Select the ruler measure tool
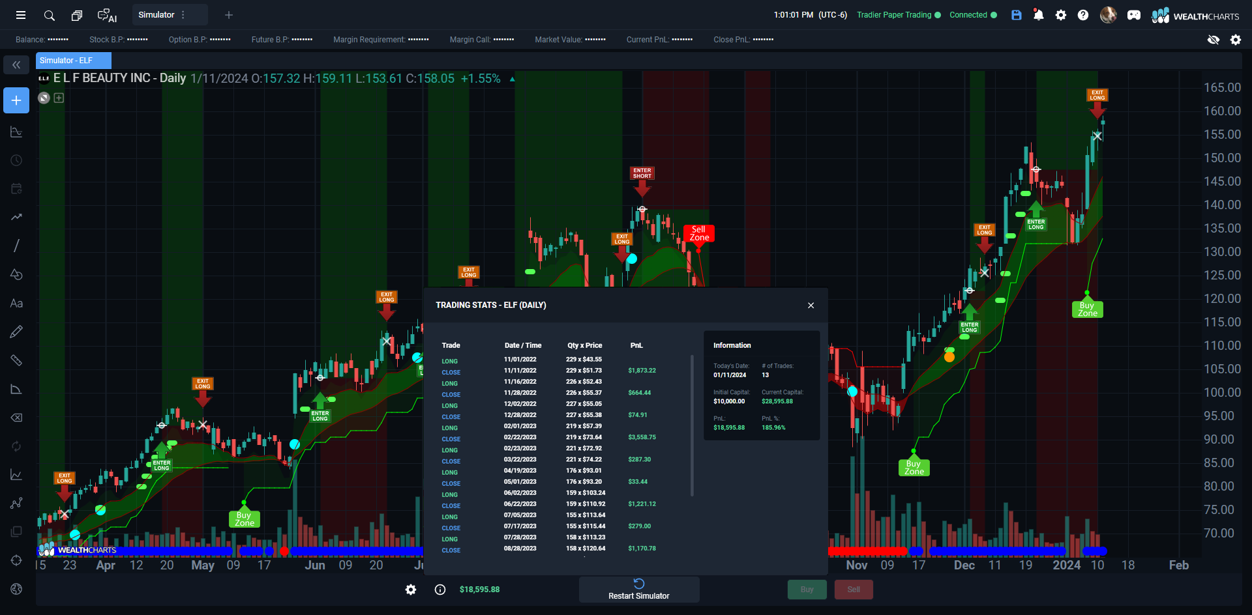 pyautogui.click(x=16, y=360)
